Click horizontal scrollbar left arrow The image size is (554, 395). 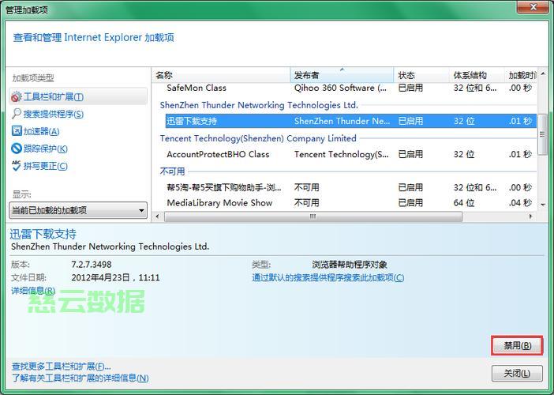[157, 216]
